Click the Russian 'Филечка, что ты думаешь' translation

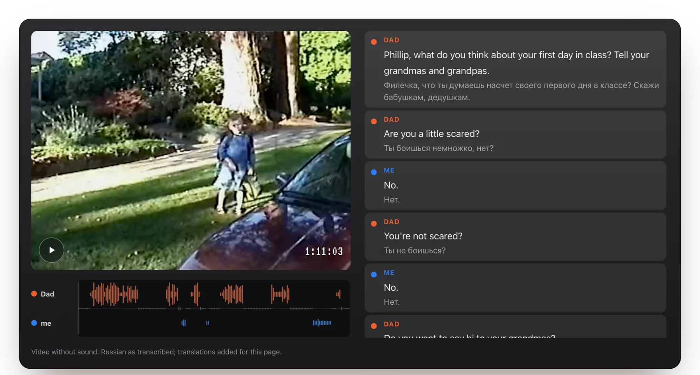521,91
